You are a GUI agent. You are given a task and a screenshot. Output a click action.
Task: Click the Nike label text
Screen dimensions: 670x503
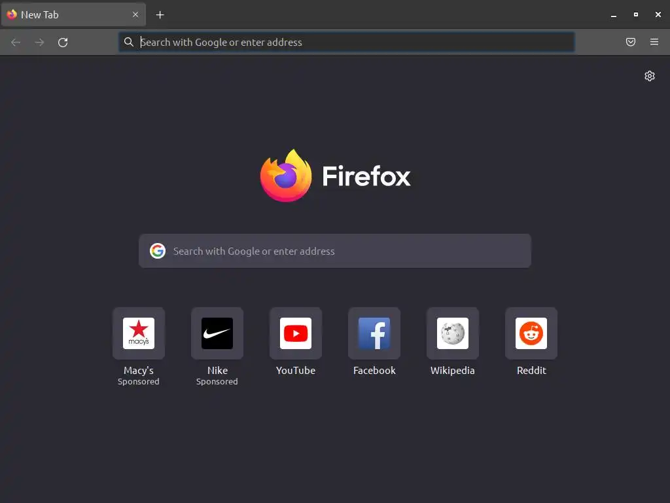click(217, 371)
